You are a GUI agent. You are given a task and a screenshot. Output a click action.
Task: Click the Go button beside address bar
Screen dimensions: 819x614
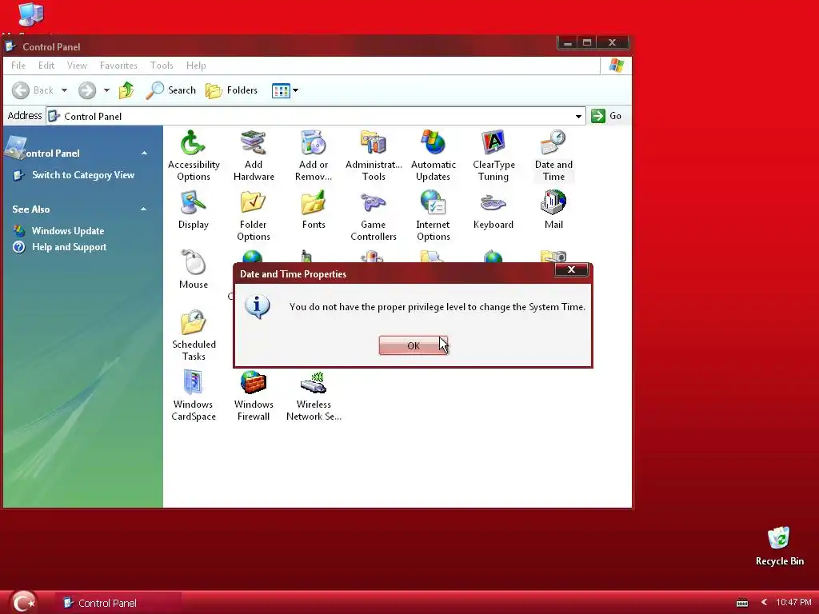coord(606,116)
